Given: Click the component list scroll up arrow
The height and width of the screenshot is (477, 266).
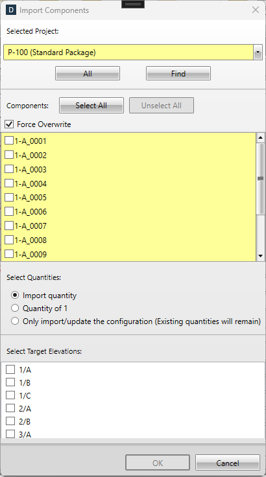Looking at the screenshot, I should [x=260, y=138].
